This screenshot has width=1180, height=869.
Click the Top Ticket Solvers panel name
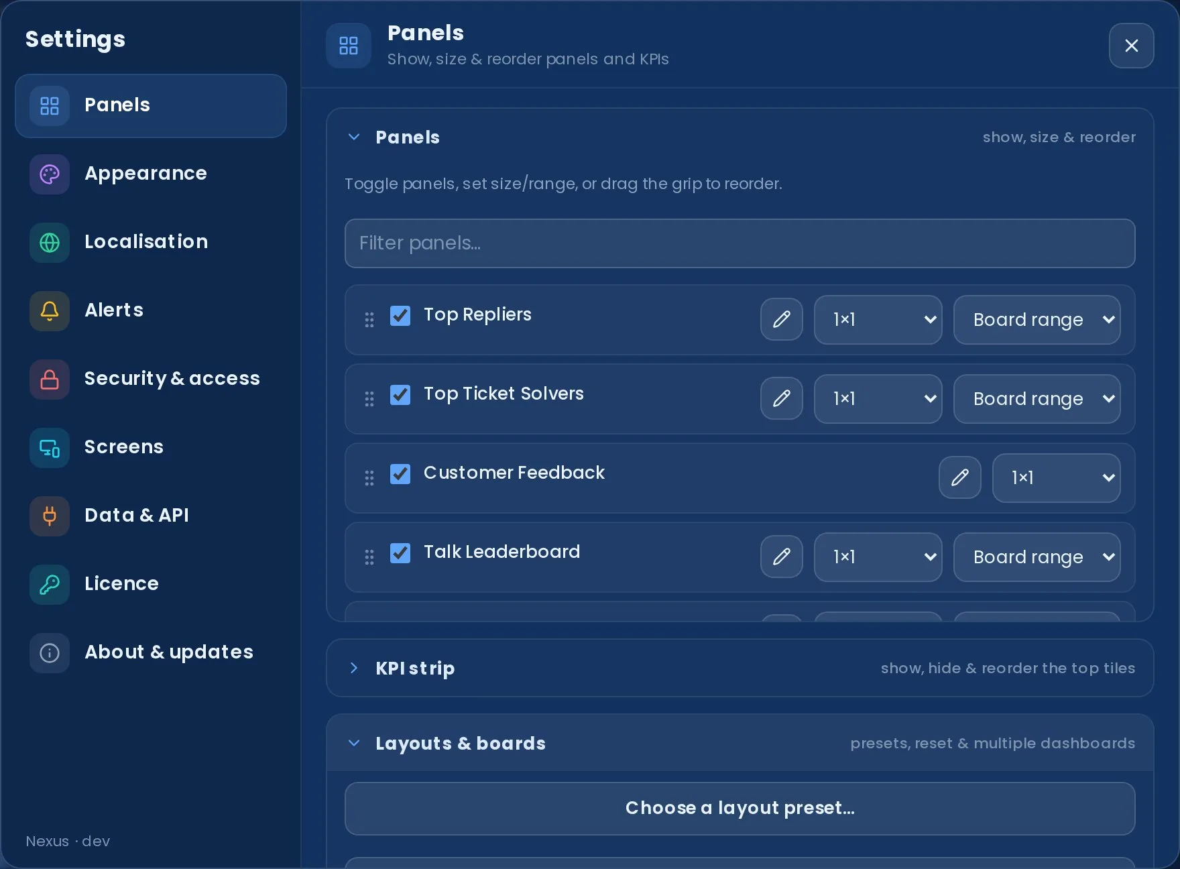click(x=504, y=394)
